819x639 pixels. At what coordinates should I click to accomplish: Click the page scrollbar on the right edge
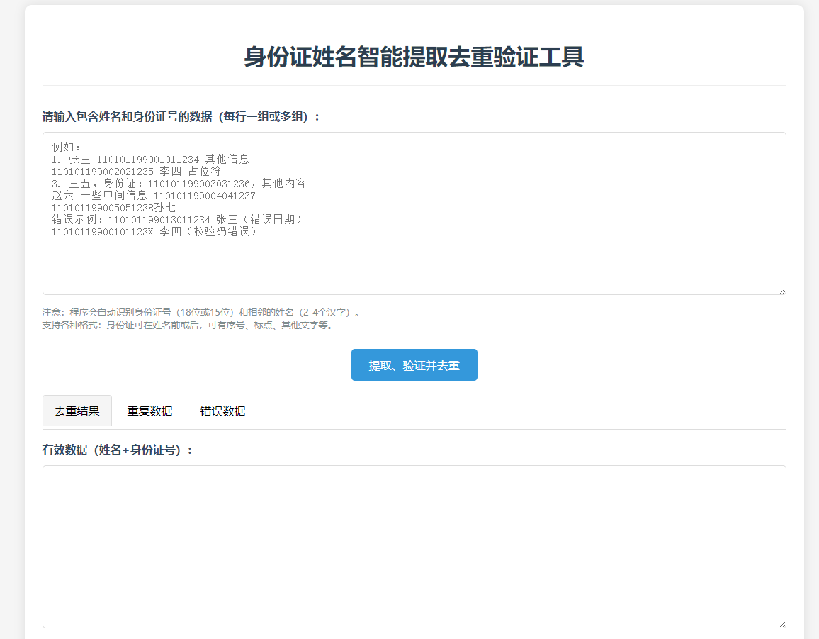click(815, 319)
